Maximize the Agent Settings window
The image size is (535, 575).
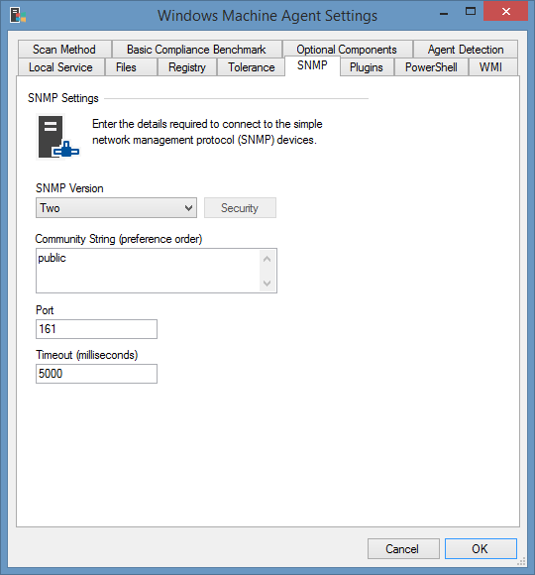(x=471, y=11)
